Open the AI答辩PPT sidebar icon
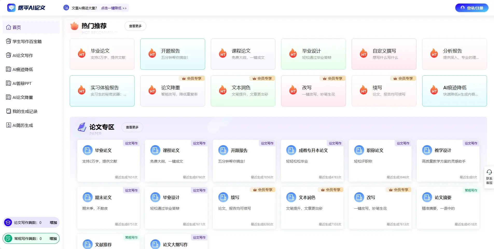The image size is (494, 249). click(x=8, y=83)
